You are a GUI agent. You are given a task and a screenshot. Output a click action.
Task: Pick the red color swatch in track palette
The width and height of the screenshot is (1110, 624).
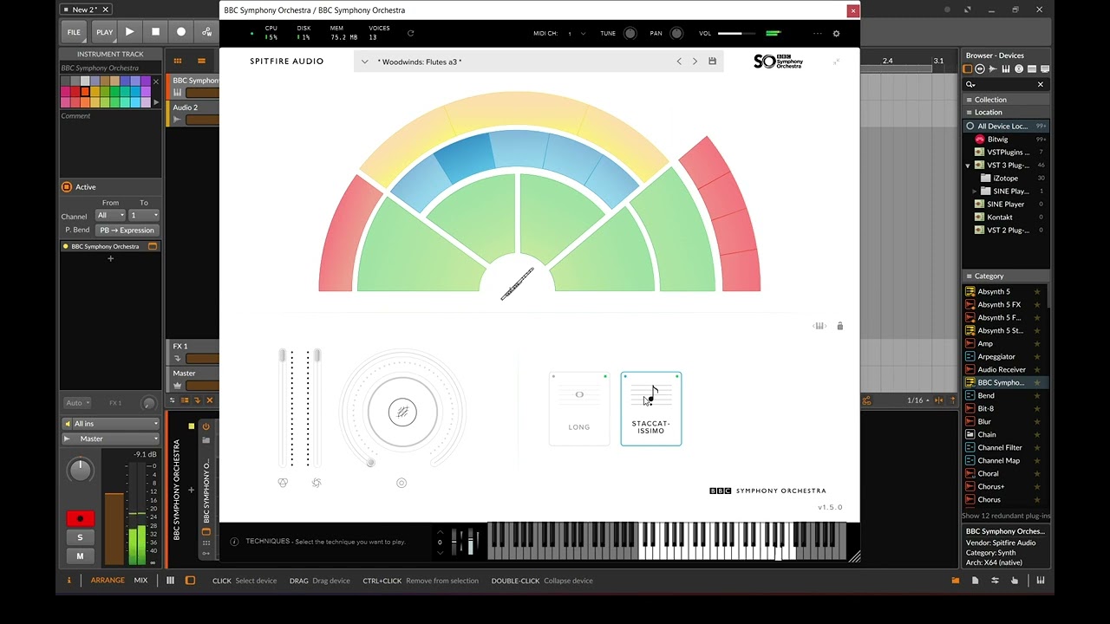75,92
